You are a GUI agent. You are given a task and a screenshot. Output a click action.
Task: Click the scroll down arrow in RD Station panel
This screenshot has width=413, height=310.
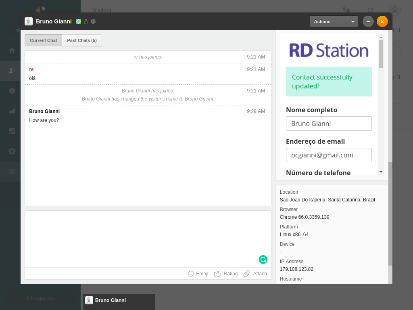pos(381,172)
